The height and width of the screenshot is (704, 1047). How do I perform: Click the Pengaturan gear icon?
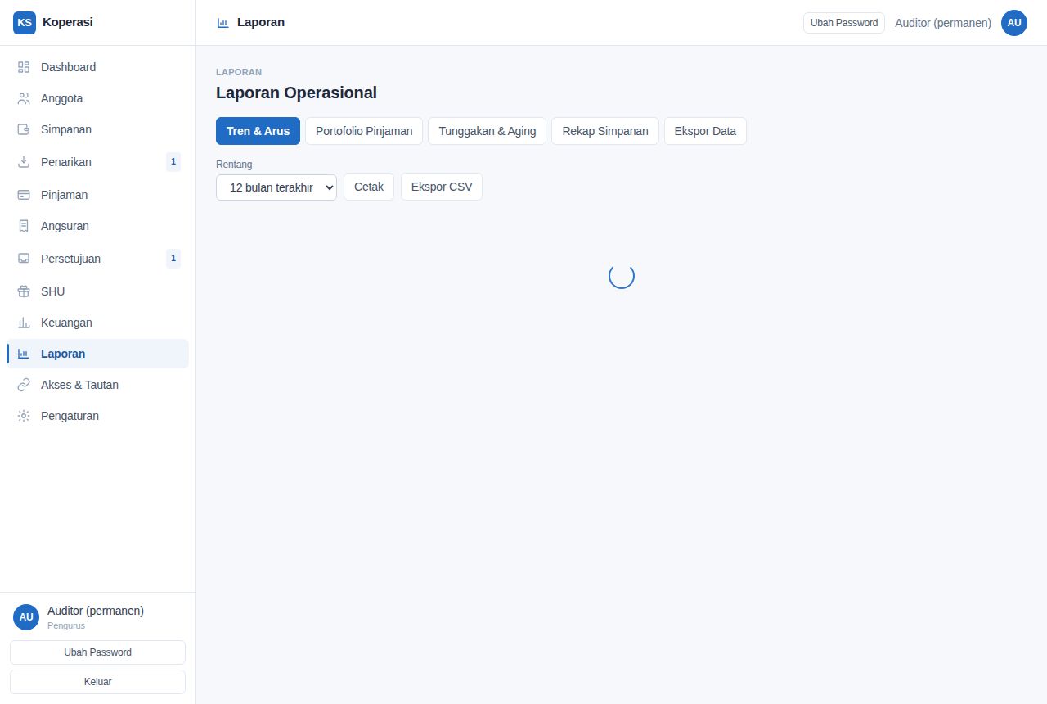(x=24, y=416)
